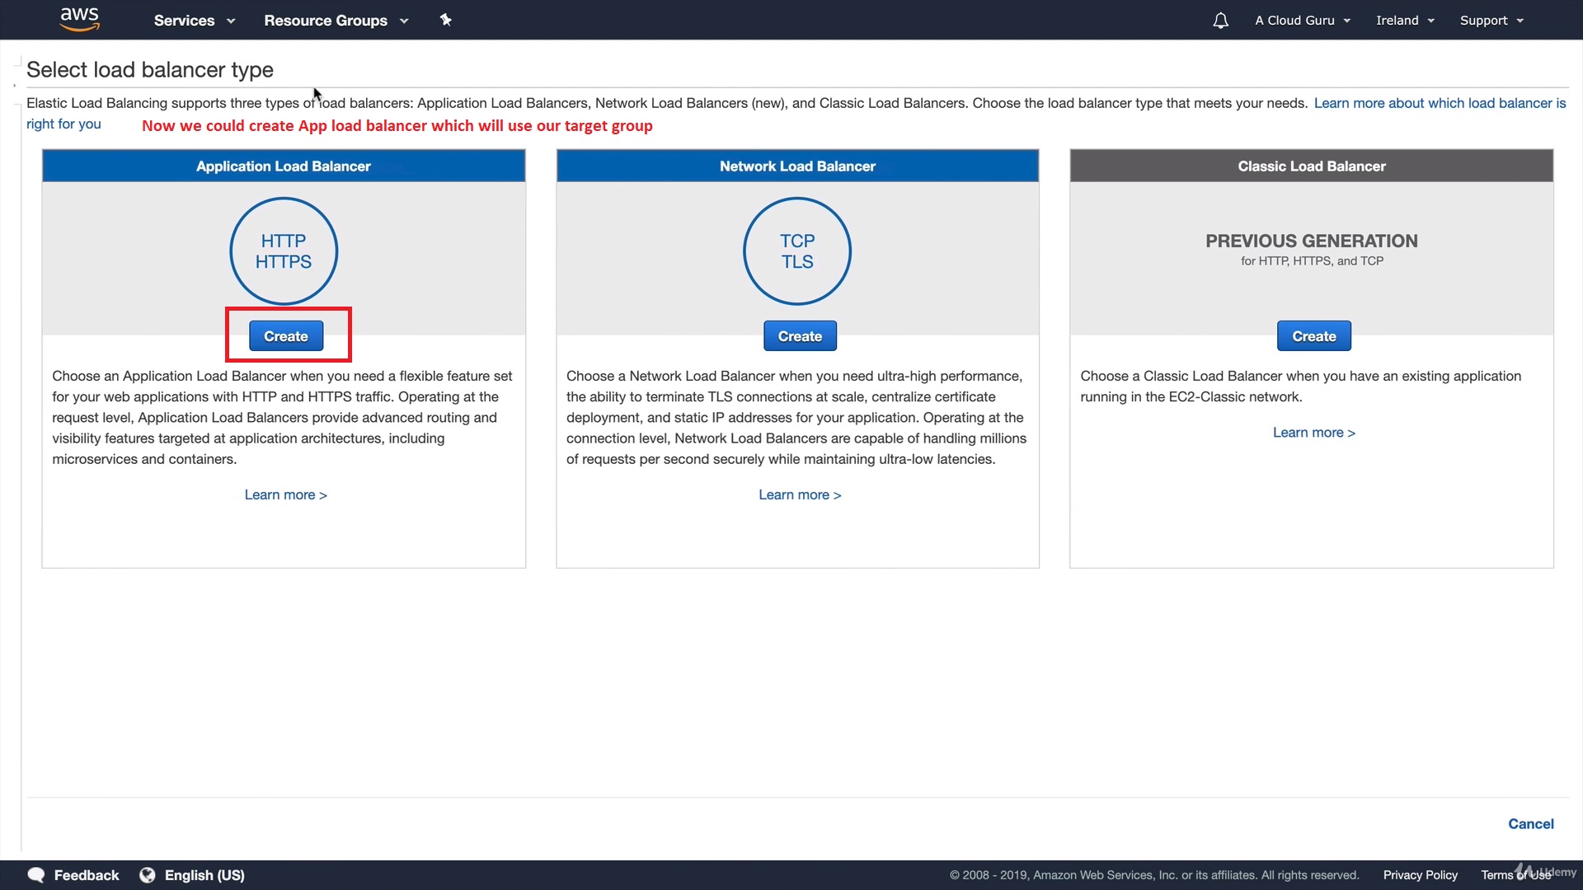Open the HTTP HTTPS load balancer icon
The image size is (1583, 890).
[x=283, y=251]
